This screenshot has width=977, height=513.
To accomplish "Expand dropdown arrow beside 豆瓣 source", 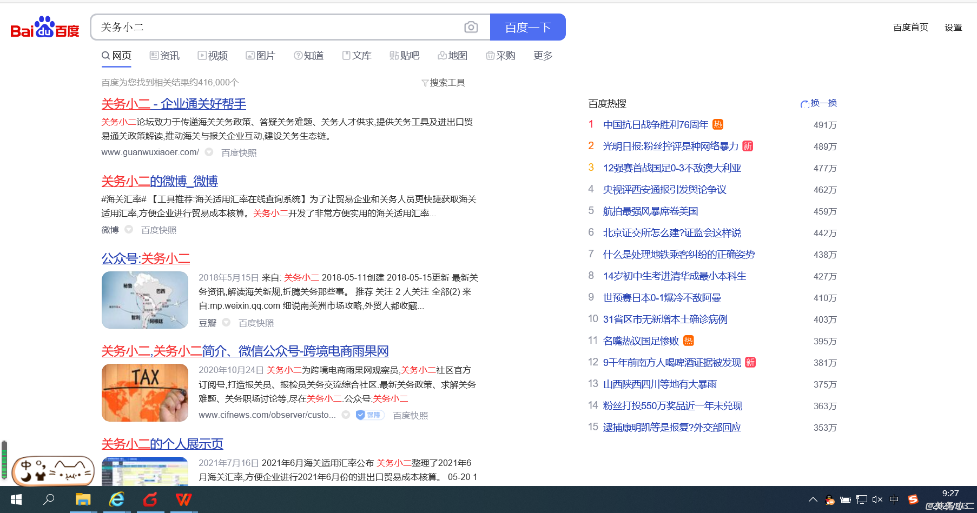I will [226, 322].
